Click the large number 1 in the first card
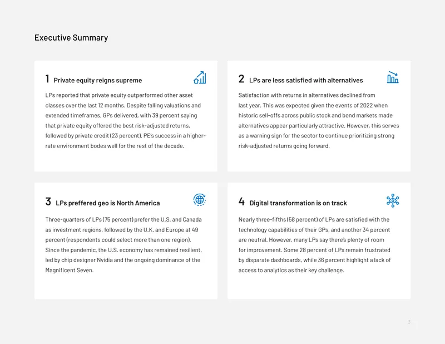Screen dimensions: 445x344 pyautogui.click(x=47, y=78)
